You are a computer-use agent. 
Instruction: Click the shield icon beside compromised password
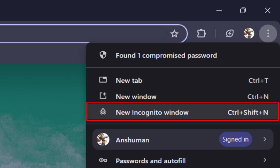(103, 55)
